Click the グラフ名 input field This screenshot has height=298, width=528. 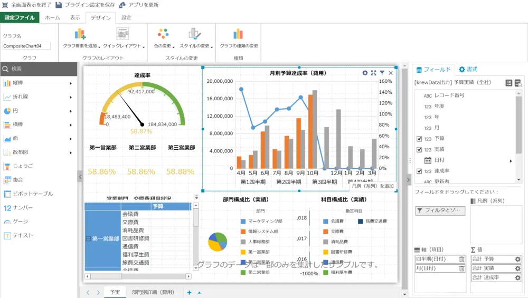coord(26,46)
